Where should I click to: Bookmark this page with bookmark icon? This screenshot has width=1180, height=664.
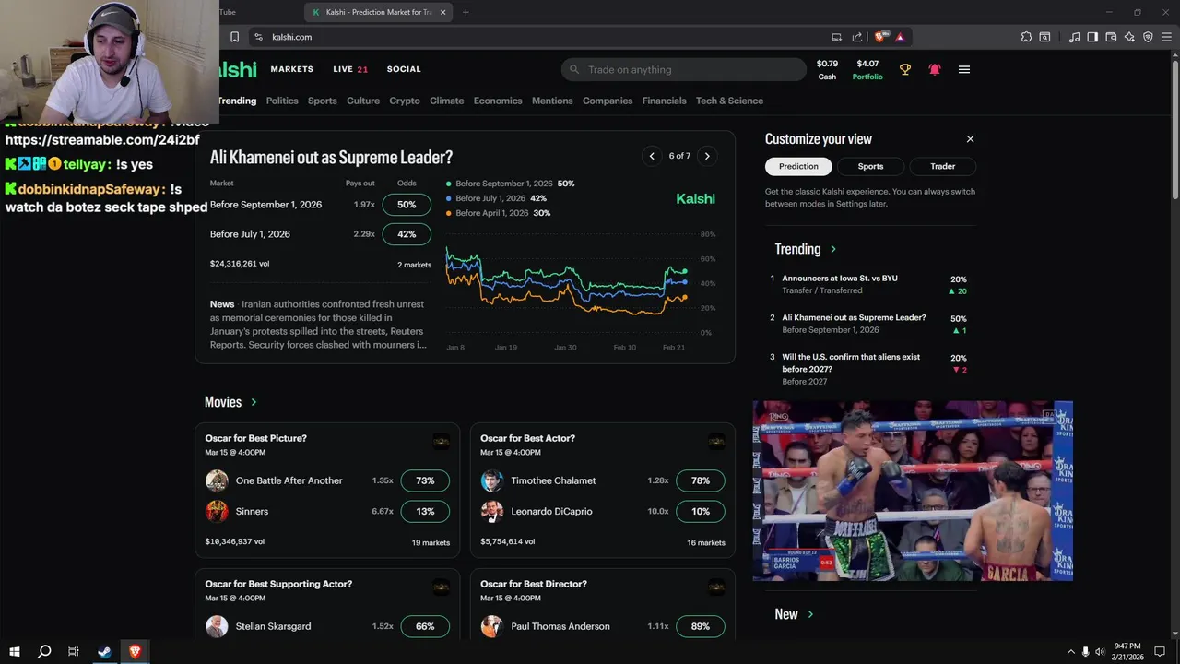[234, 37]
